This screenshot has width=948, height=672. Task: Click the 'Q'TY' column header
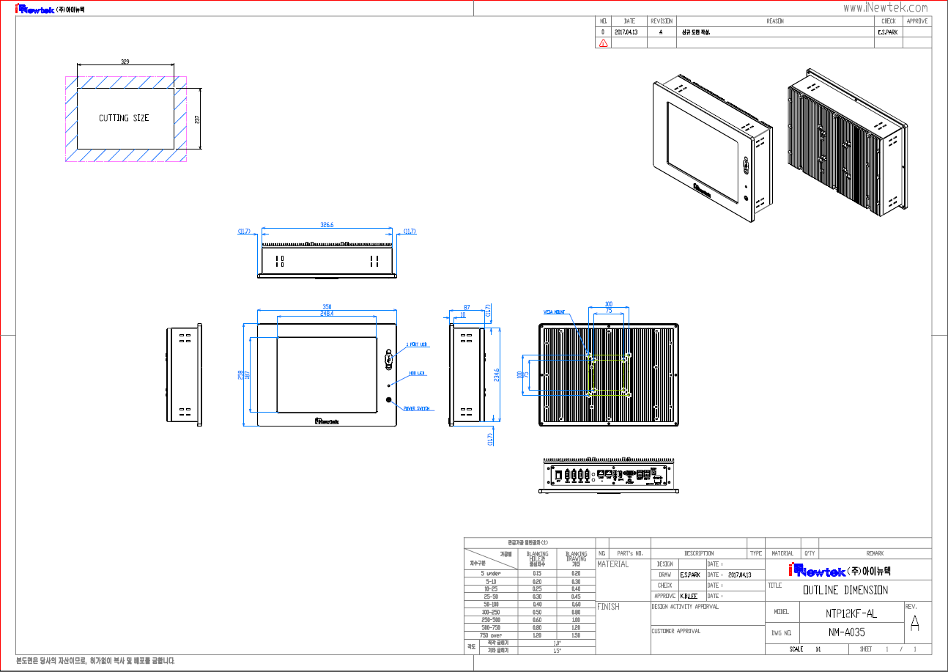point(810,553)
